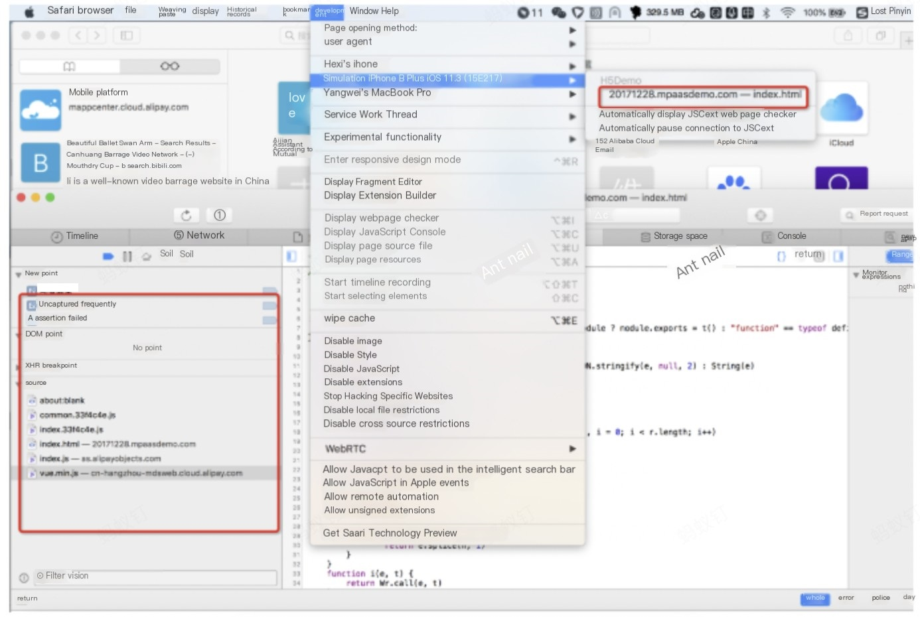Open the inspector search tab icon
This screenshot has width=920, height=617.
tap(890, 236)
